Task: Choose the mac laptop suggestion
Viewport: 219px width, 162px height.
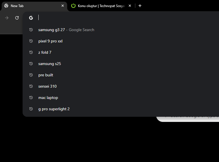Action: 121,98
